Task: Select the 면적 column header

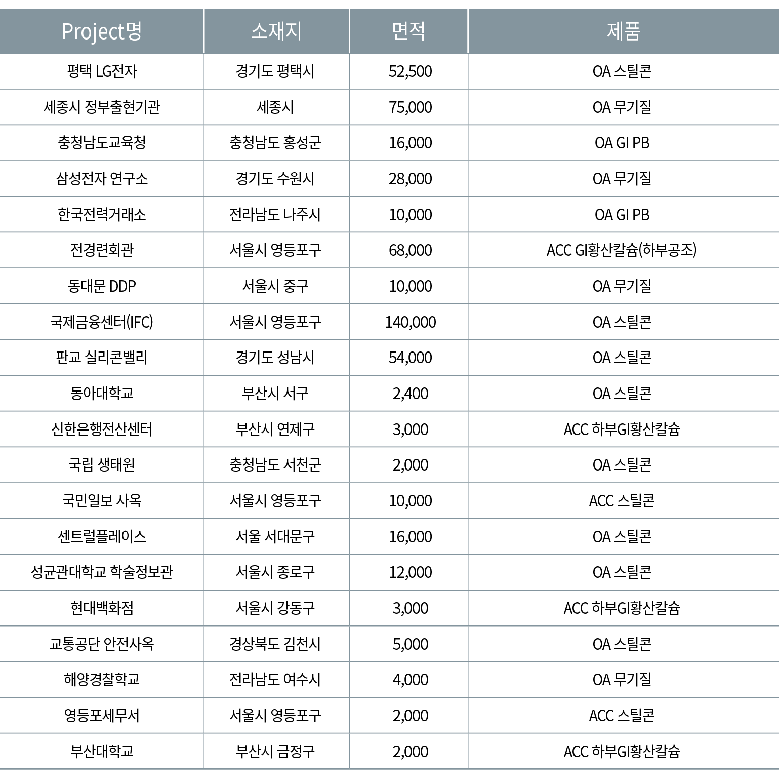Action: click(x=408, y=31)
